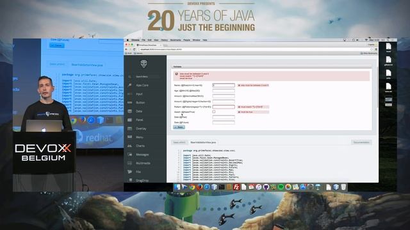The image size is (410, 230).
Task: Open the Bookmarks menu in the menu bar
Action: (176, 40)
